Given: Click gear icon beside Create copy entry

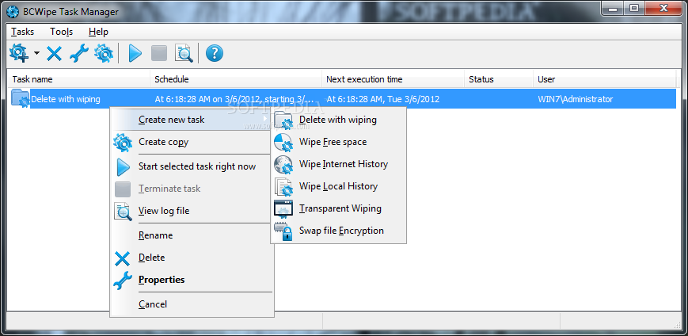Looking at the screenshot, I should (x=123, y=143).
